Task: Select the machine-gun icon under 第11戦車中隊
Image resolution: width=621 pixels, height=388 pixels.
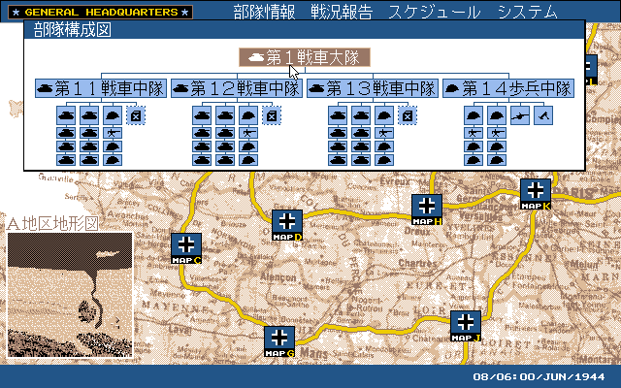Action: click(113, 133)
